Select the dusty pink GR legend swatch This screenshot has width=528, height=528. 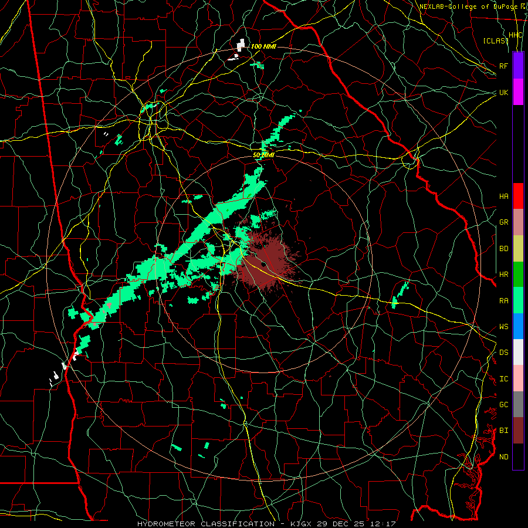coord(518,222)
